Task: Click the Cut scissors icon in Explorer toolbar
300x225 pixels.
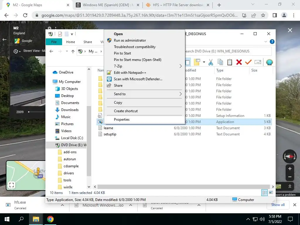Action: point(211,62)
